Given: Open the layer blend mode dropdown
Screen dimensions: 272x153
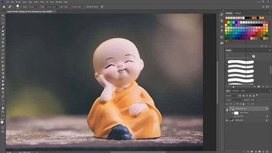Looking at the screenshot, I should [x=234, y=100].
